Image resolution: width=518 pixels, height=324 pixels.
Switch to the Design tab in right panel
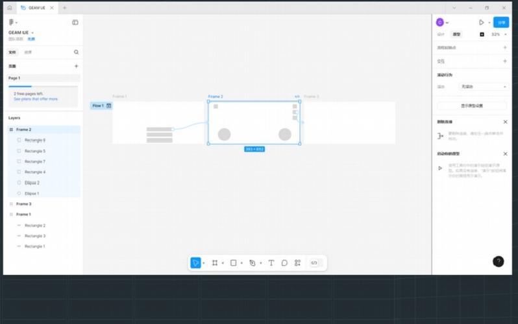tap(441, 34)
